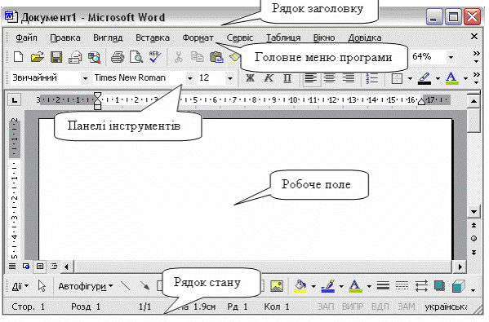Open the Правка menu
Screen dimensions: 489x322
click(65, 37)
